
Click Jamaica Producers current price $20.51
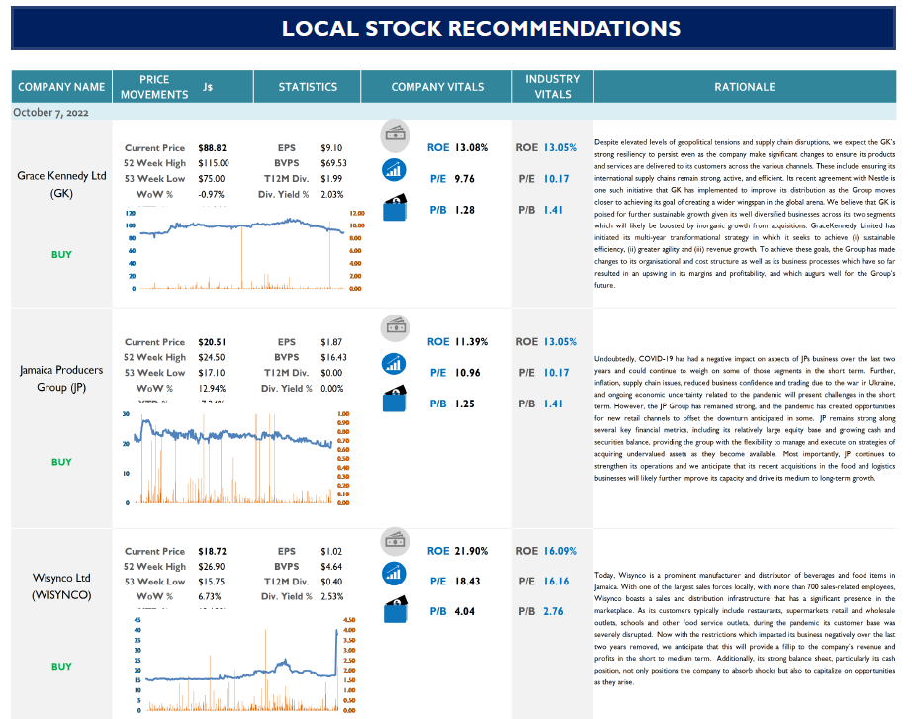(212, 342)
